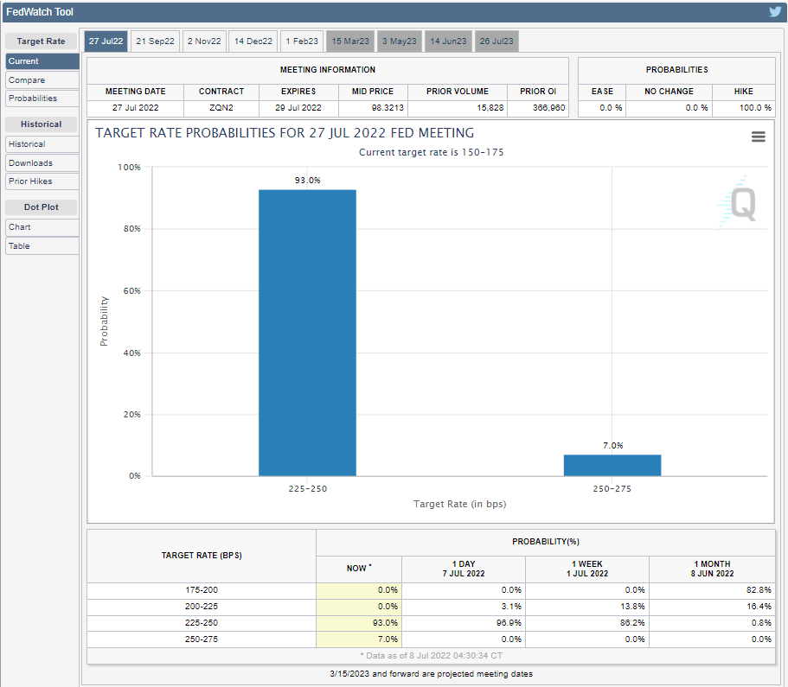Open the 15 Mar23 projected tab
This screenshot has width=788, height=687.
pos(350,41)
